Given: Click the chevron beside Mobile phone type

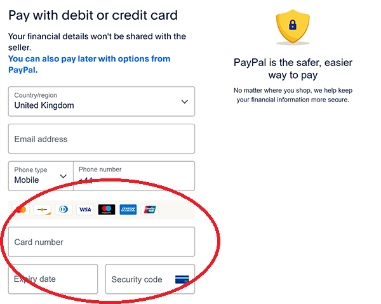Looking at the screenshot, I should click(63, 176).
